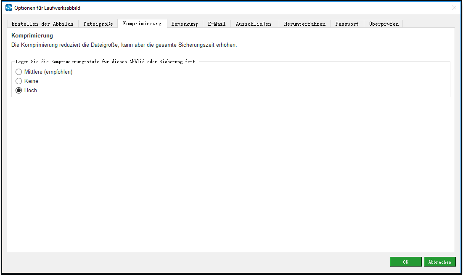Select the Hoch compression radio button

19,90
